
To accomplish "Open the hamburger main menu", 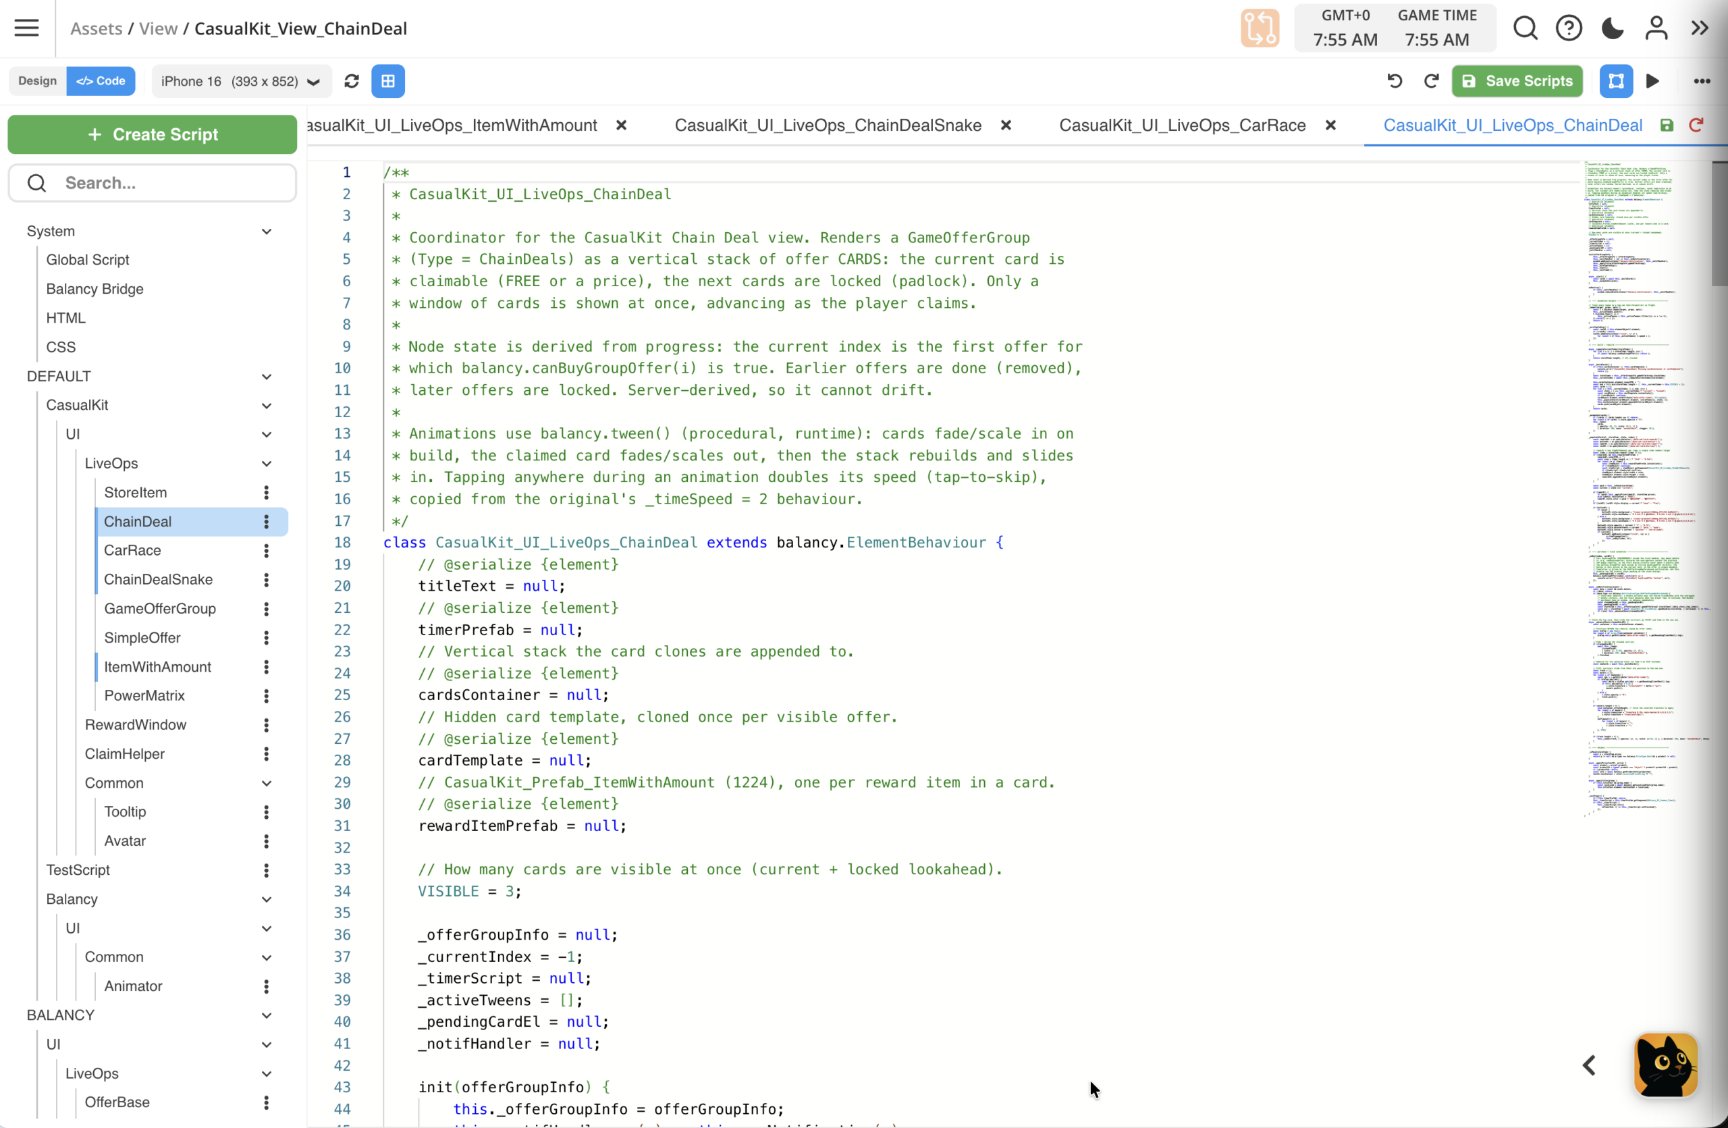I will [27, 28].
